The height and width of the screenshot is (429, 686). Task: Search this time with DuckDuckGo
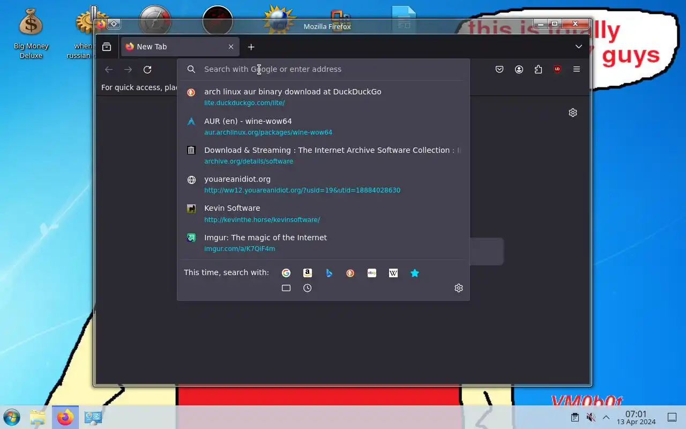[351, 273]
